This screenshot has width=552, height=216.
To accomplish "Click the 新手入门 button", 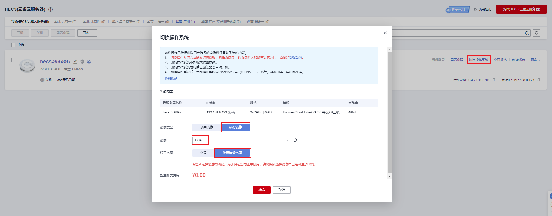I will click(458, 9).
